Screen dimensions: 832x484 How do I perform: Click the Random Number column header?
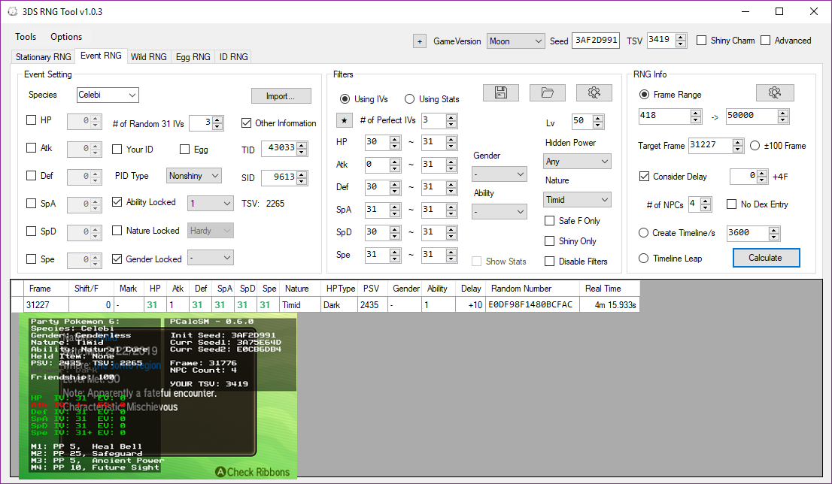click(x=532, y=289)
